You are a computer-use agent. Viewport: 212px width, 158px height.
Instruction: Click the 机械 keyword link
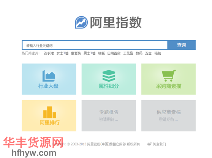pos(101,54)
